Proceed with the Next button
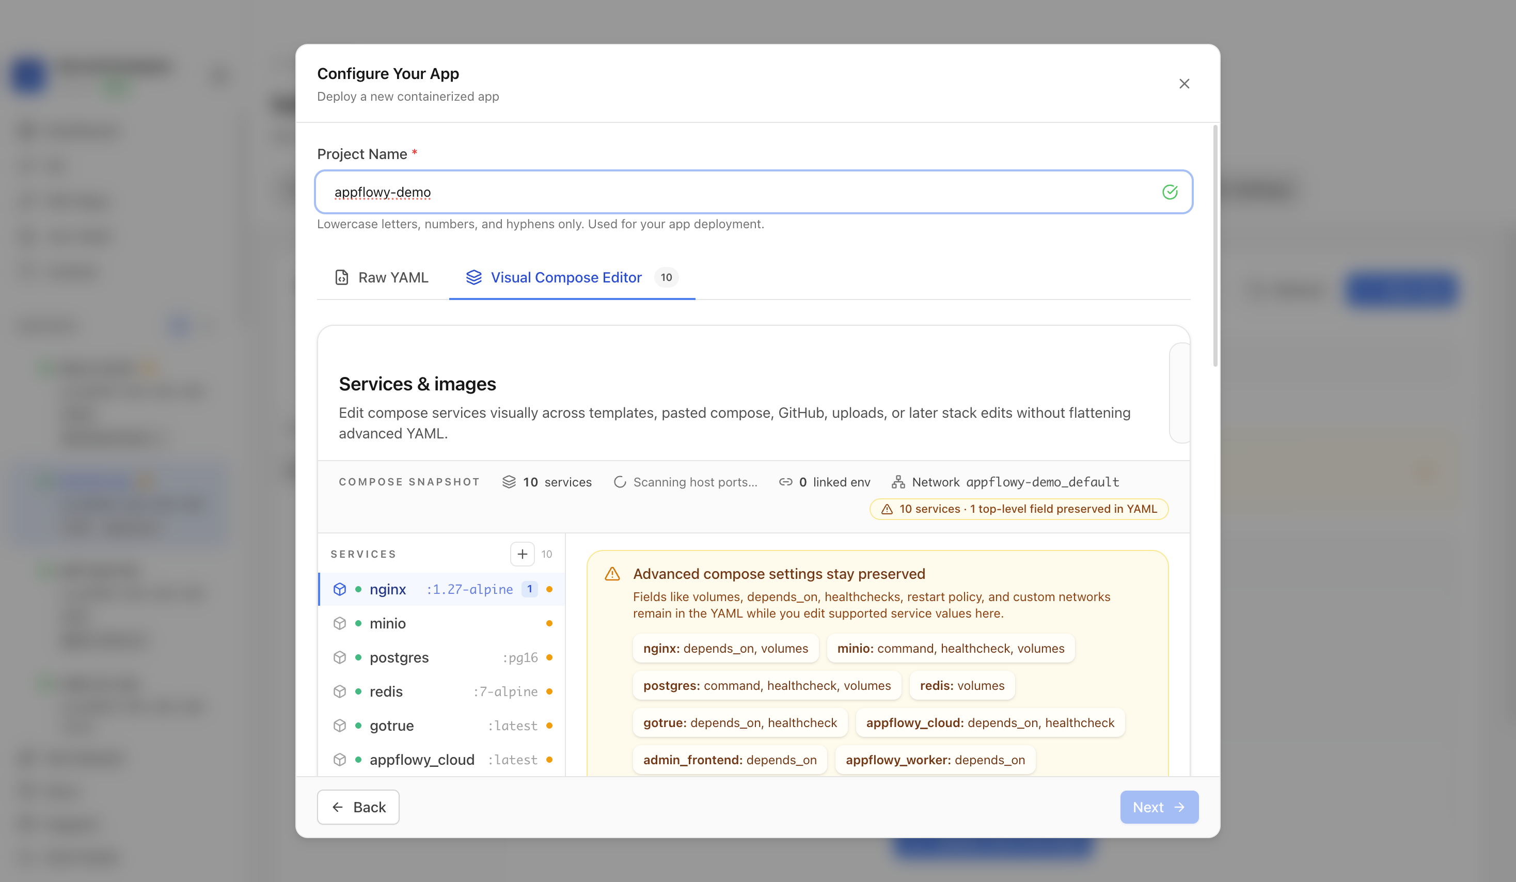This screenshot has height=882, width=1516. 1159,807
